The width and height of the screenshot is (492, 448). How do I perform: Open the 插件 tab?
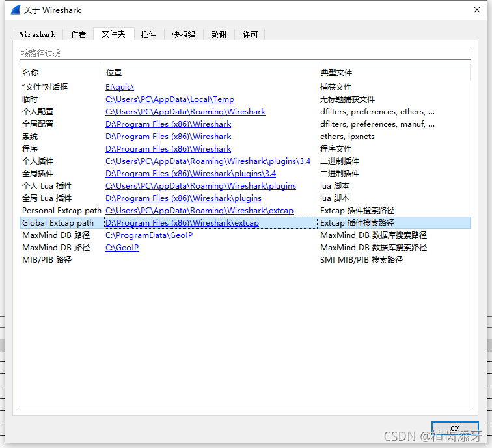pyautogui.click(x=149, y=34)
